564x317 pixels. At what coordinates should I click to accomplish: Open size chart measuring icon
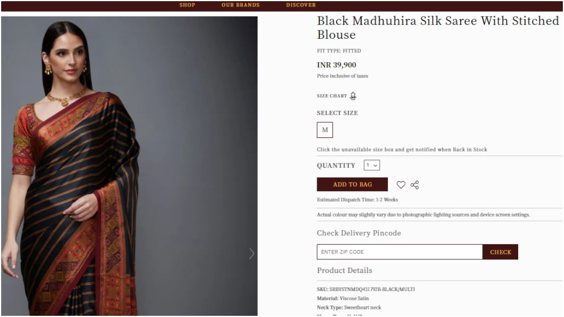coord(353,96)
